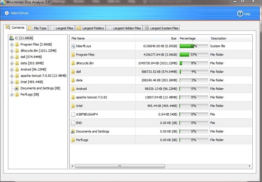Sort by File Name column header
Viewport: 262px width, 182px height.
coord(102,38)
